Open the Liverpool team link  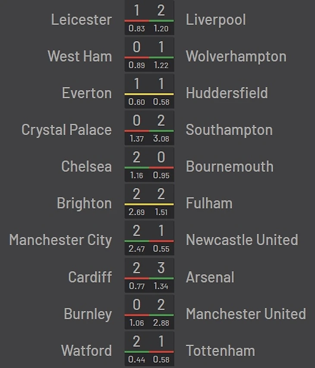(x=216, y=19)
